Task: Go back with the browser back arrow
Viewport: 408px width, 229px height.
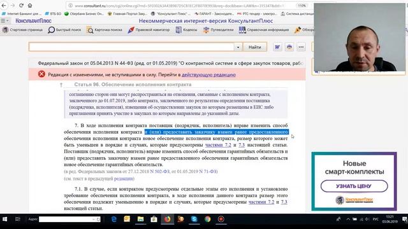Action: 4,6
